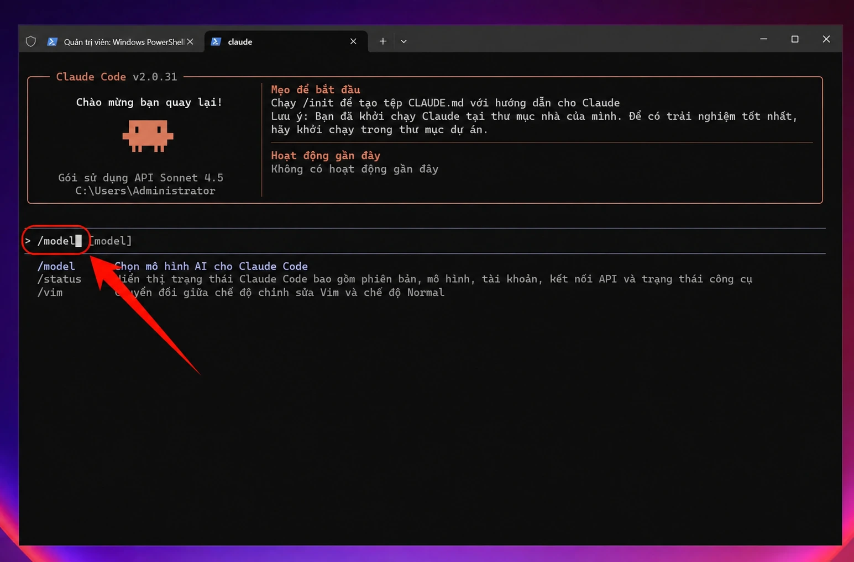Close the terminal window
Image resolution: width=854 pixels, height=562 pixels.
(826, 39)
